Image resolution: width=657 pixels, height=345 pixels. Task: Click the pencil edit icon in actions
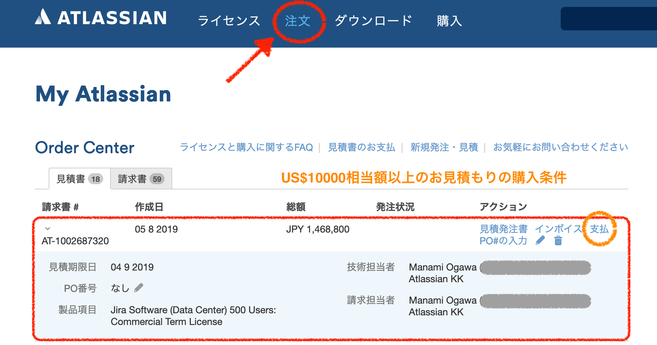tap(540, 240)
